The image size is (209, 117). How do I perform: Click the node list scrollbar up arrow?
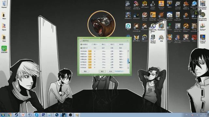coord(128,51)
